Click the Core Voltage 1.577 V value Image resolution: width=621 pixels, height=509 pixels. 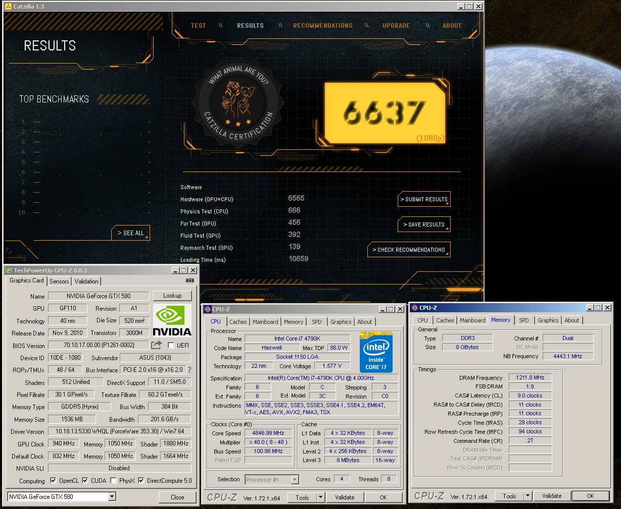tap(332, 366)
